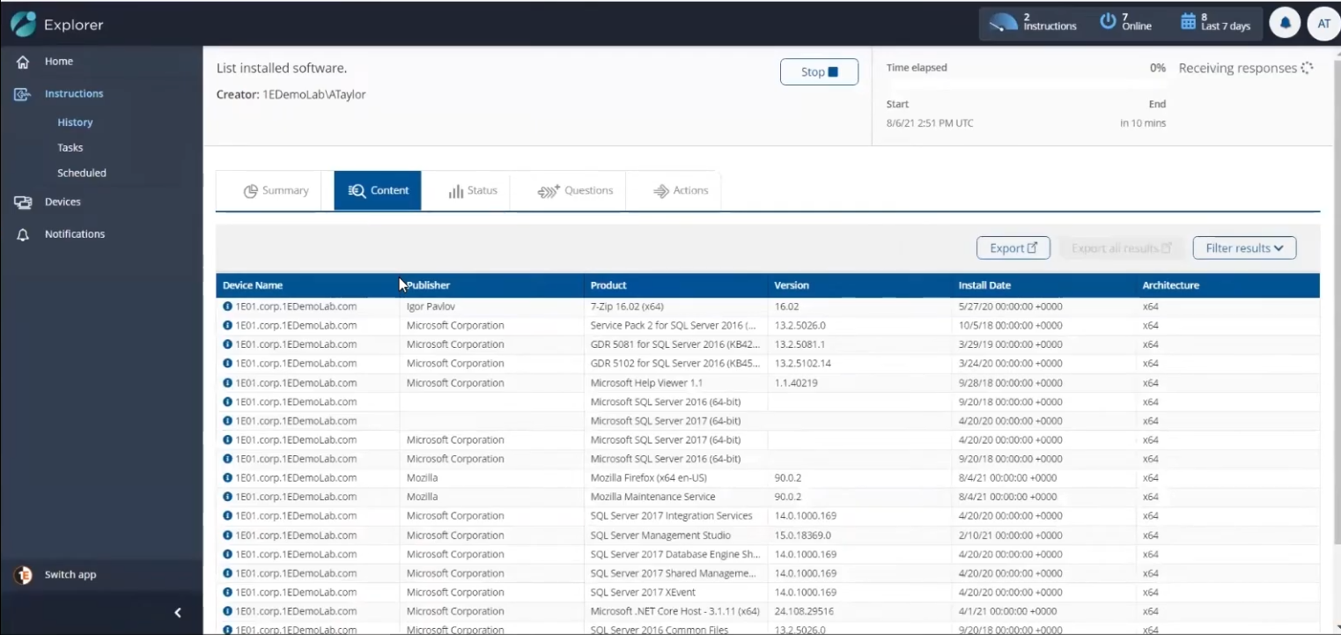The width and height of the screenshot is (1341, 635).
Task: Click the Switch app icon
Action: [x=24, y=575]
